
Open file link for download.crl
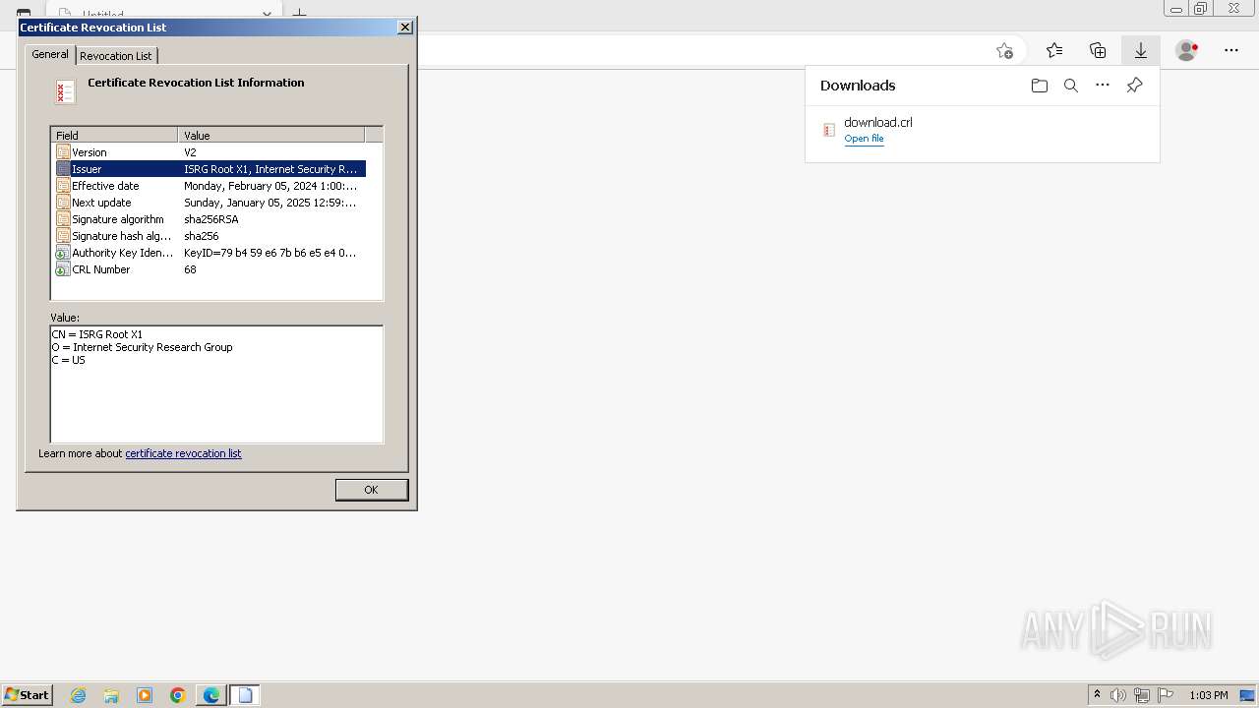(x=864, y=139)
